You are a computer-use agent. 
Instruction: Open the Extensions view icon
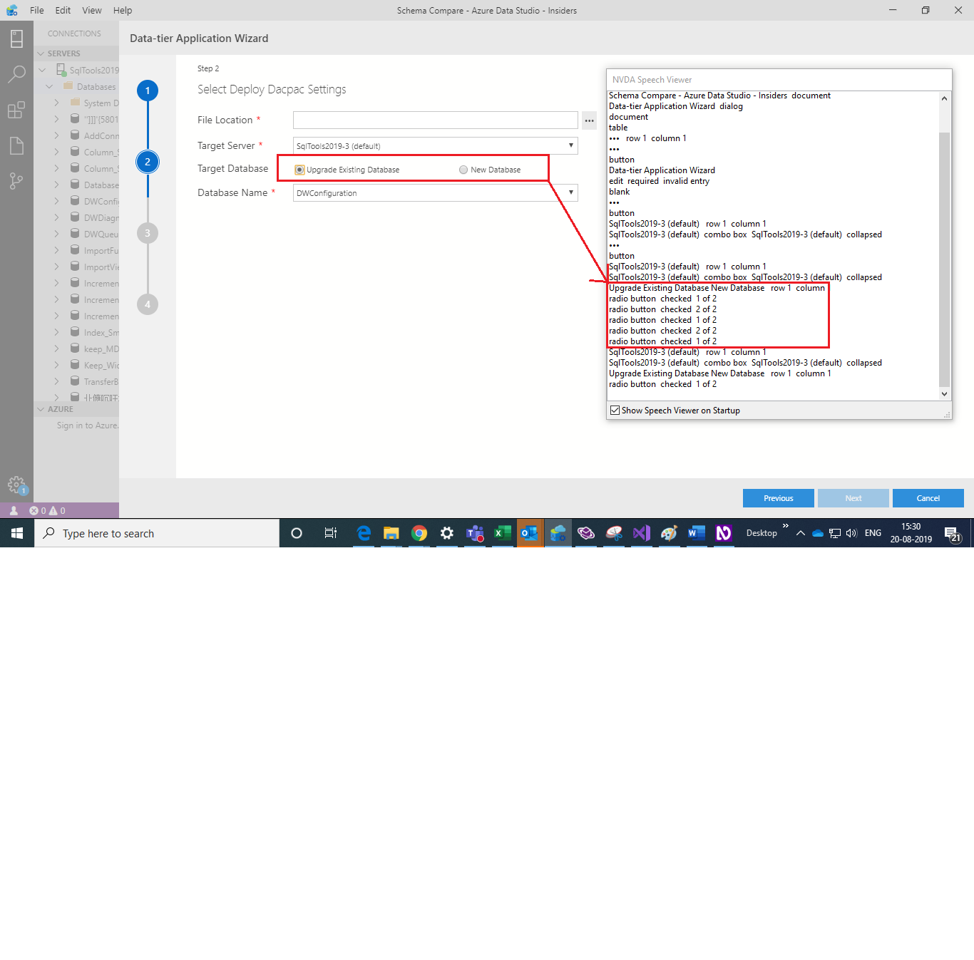(x=17, y=109)
